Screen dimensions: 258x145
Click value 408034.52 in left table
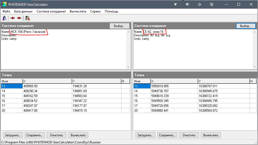pos(30,101)
